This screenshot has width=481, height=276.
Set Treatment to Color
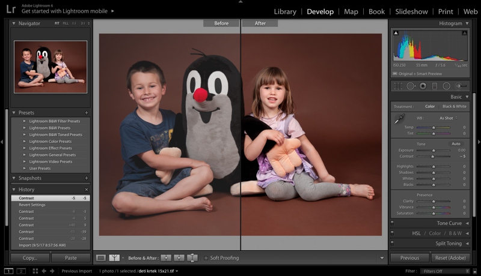tap(430, 106)
